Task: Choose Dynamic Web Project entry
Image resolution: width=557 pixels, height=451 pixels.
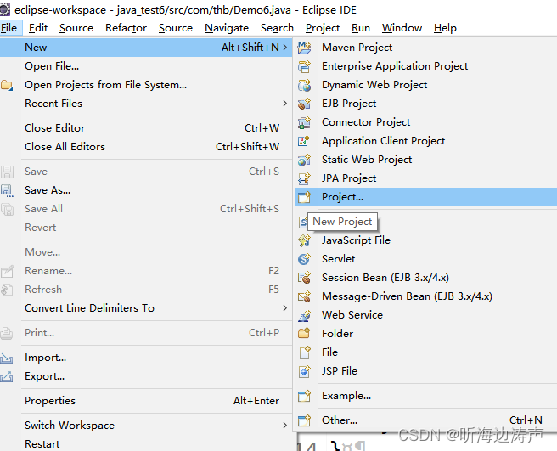Action: [x=425, y=85]
